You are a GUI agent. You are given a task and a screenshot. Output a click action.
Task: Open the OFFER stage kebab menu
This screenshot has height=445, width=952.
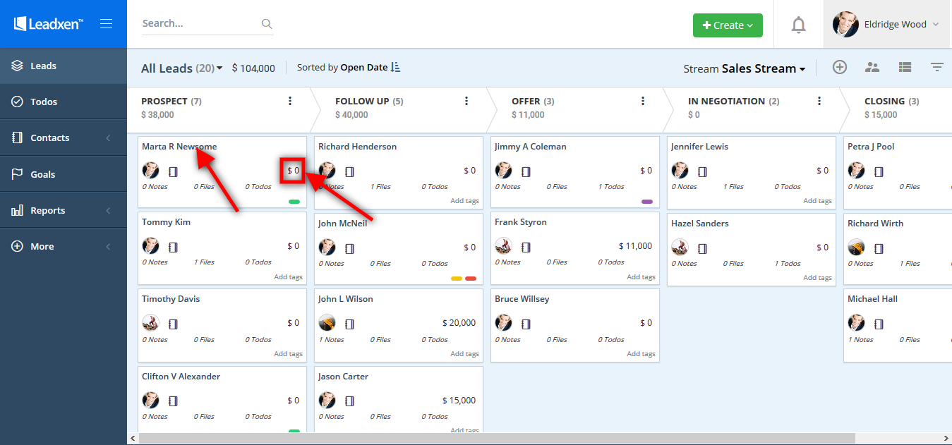tap(643, 102)
